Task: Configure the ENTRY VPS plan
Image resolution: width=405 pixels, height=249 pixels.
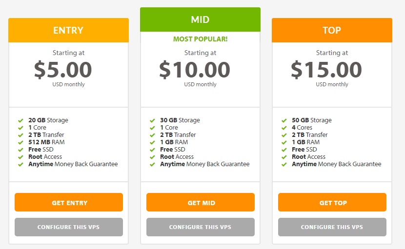Action: tap(69, 227)
